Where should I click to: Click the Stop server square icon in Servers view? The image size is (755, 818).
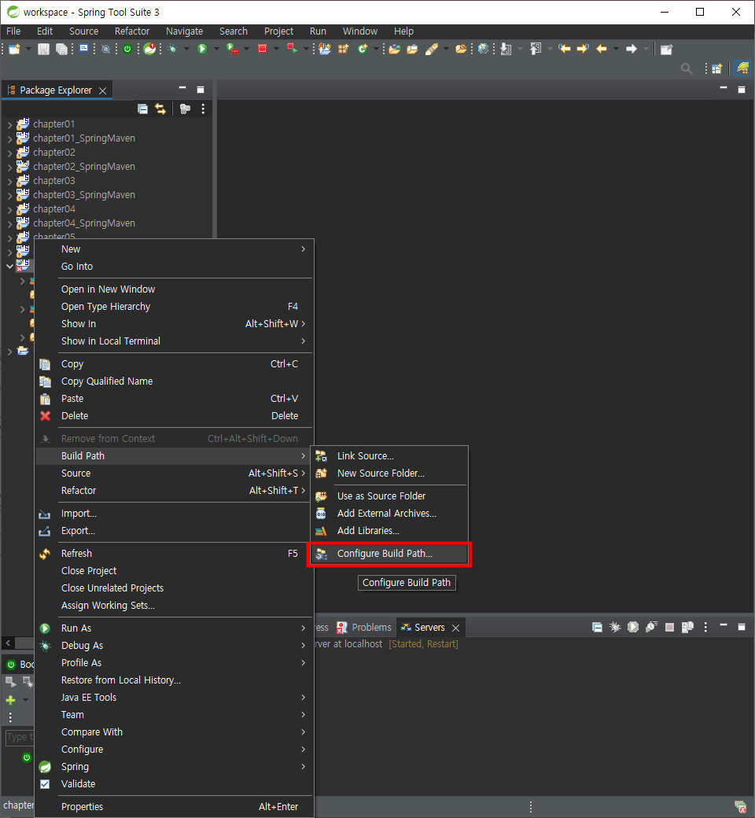coord(669,627)
